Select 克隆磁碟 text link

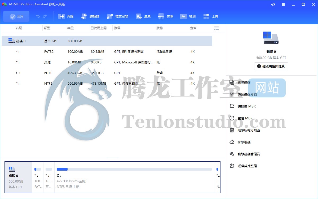pos(244,83)
